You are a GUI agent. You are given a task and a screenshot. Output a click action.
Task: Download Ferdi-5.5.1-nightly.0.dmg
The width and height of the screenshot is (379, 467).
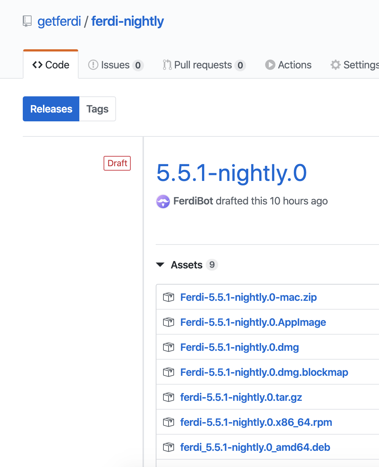coord(239,347)
